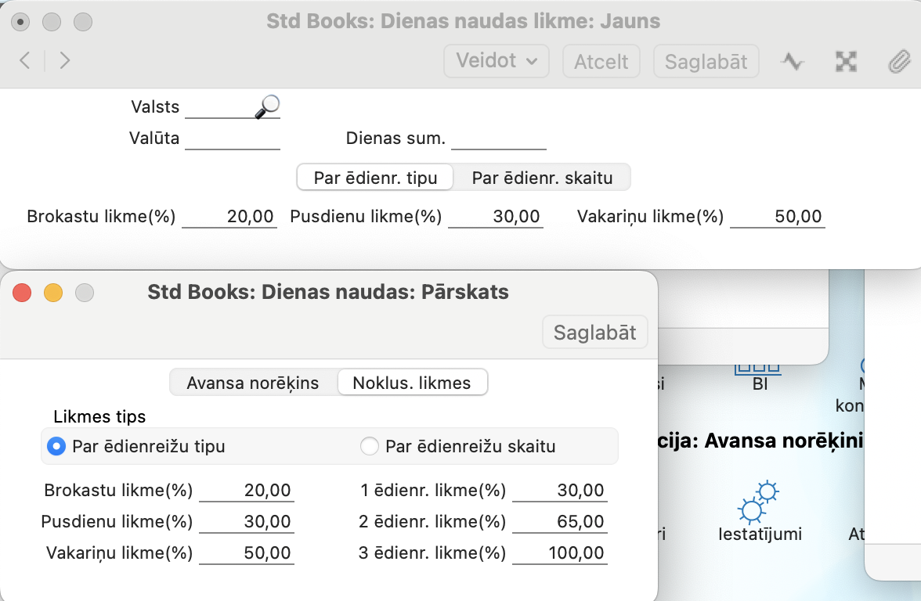The width and height of the screenshot is (921, 601).
Task: Click the BI module icon
Action: pos(760,376)
